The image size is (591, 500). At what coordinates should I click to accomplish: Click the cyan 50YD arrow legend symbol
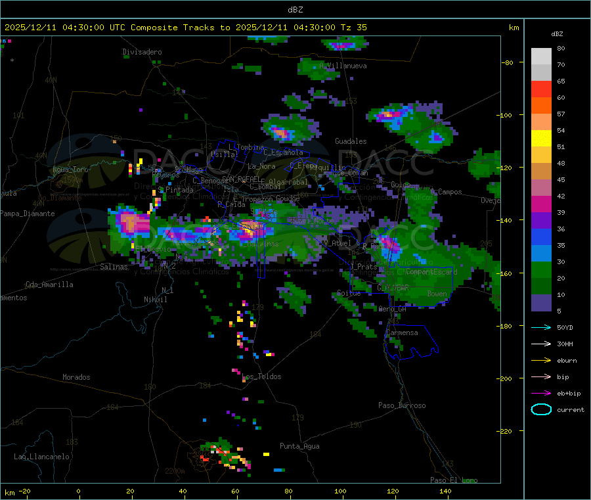coord(541,327)
